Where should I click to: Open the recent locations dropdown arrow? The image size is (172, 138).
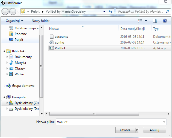18,12
